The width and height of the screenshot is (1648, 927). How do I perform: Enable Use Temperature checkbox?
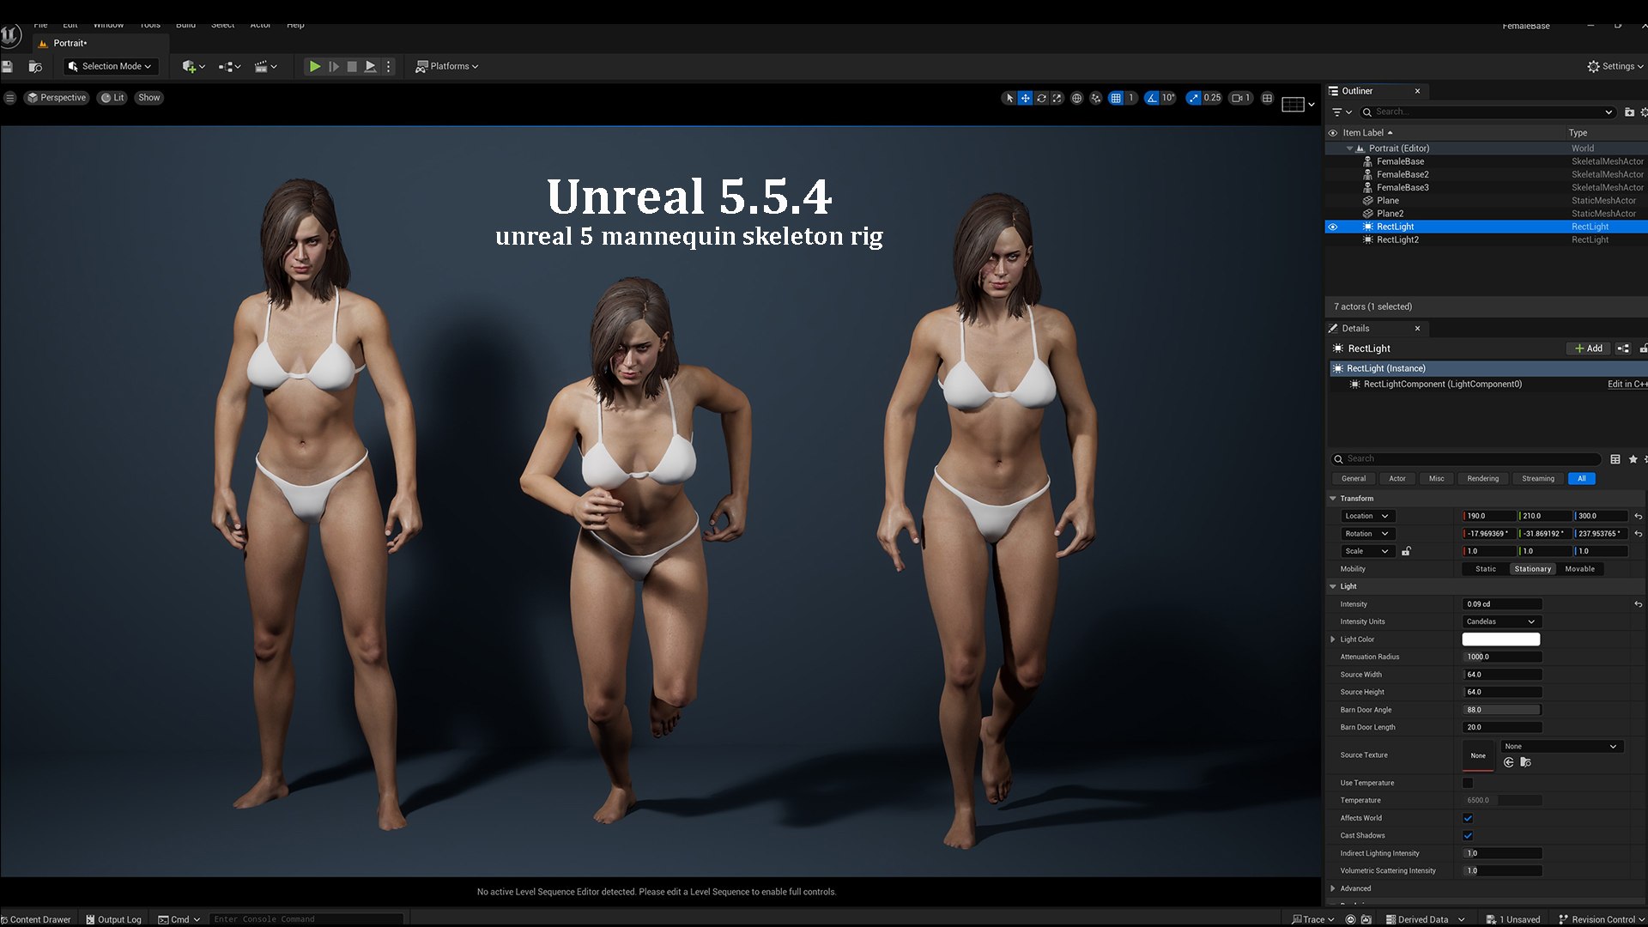pyautogui.click(x=1467, y=784)
